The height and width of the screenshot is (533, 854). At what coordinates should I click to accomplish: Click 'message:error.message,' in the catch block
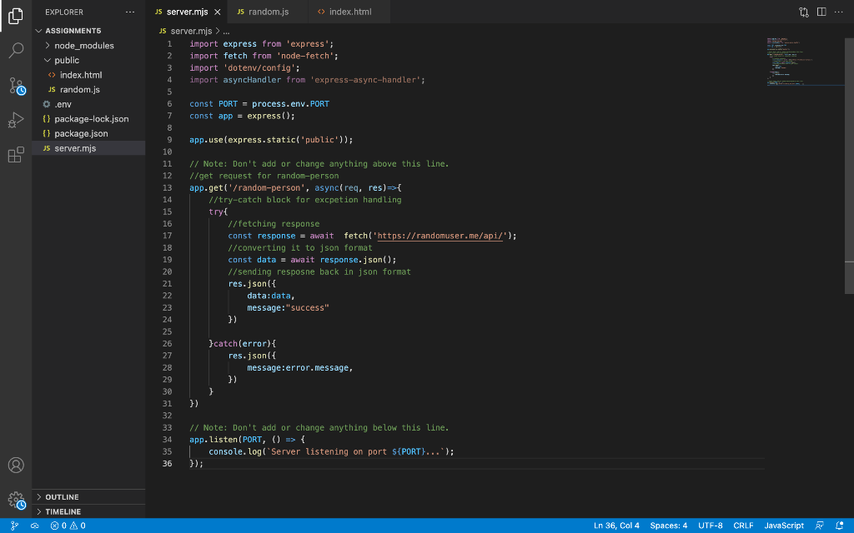pos(300,367)
